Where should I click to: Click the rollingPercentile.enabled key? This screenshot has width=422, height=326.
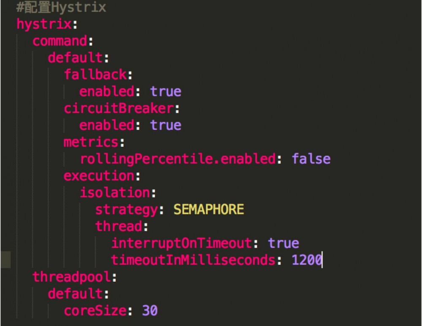tap(177, 159)
